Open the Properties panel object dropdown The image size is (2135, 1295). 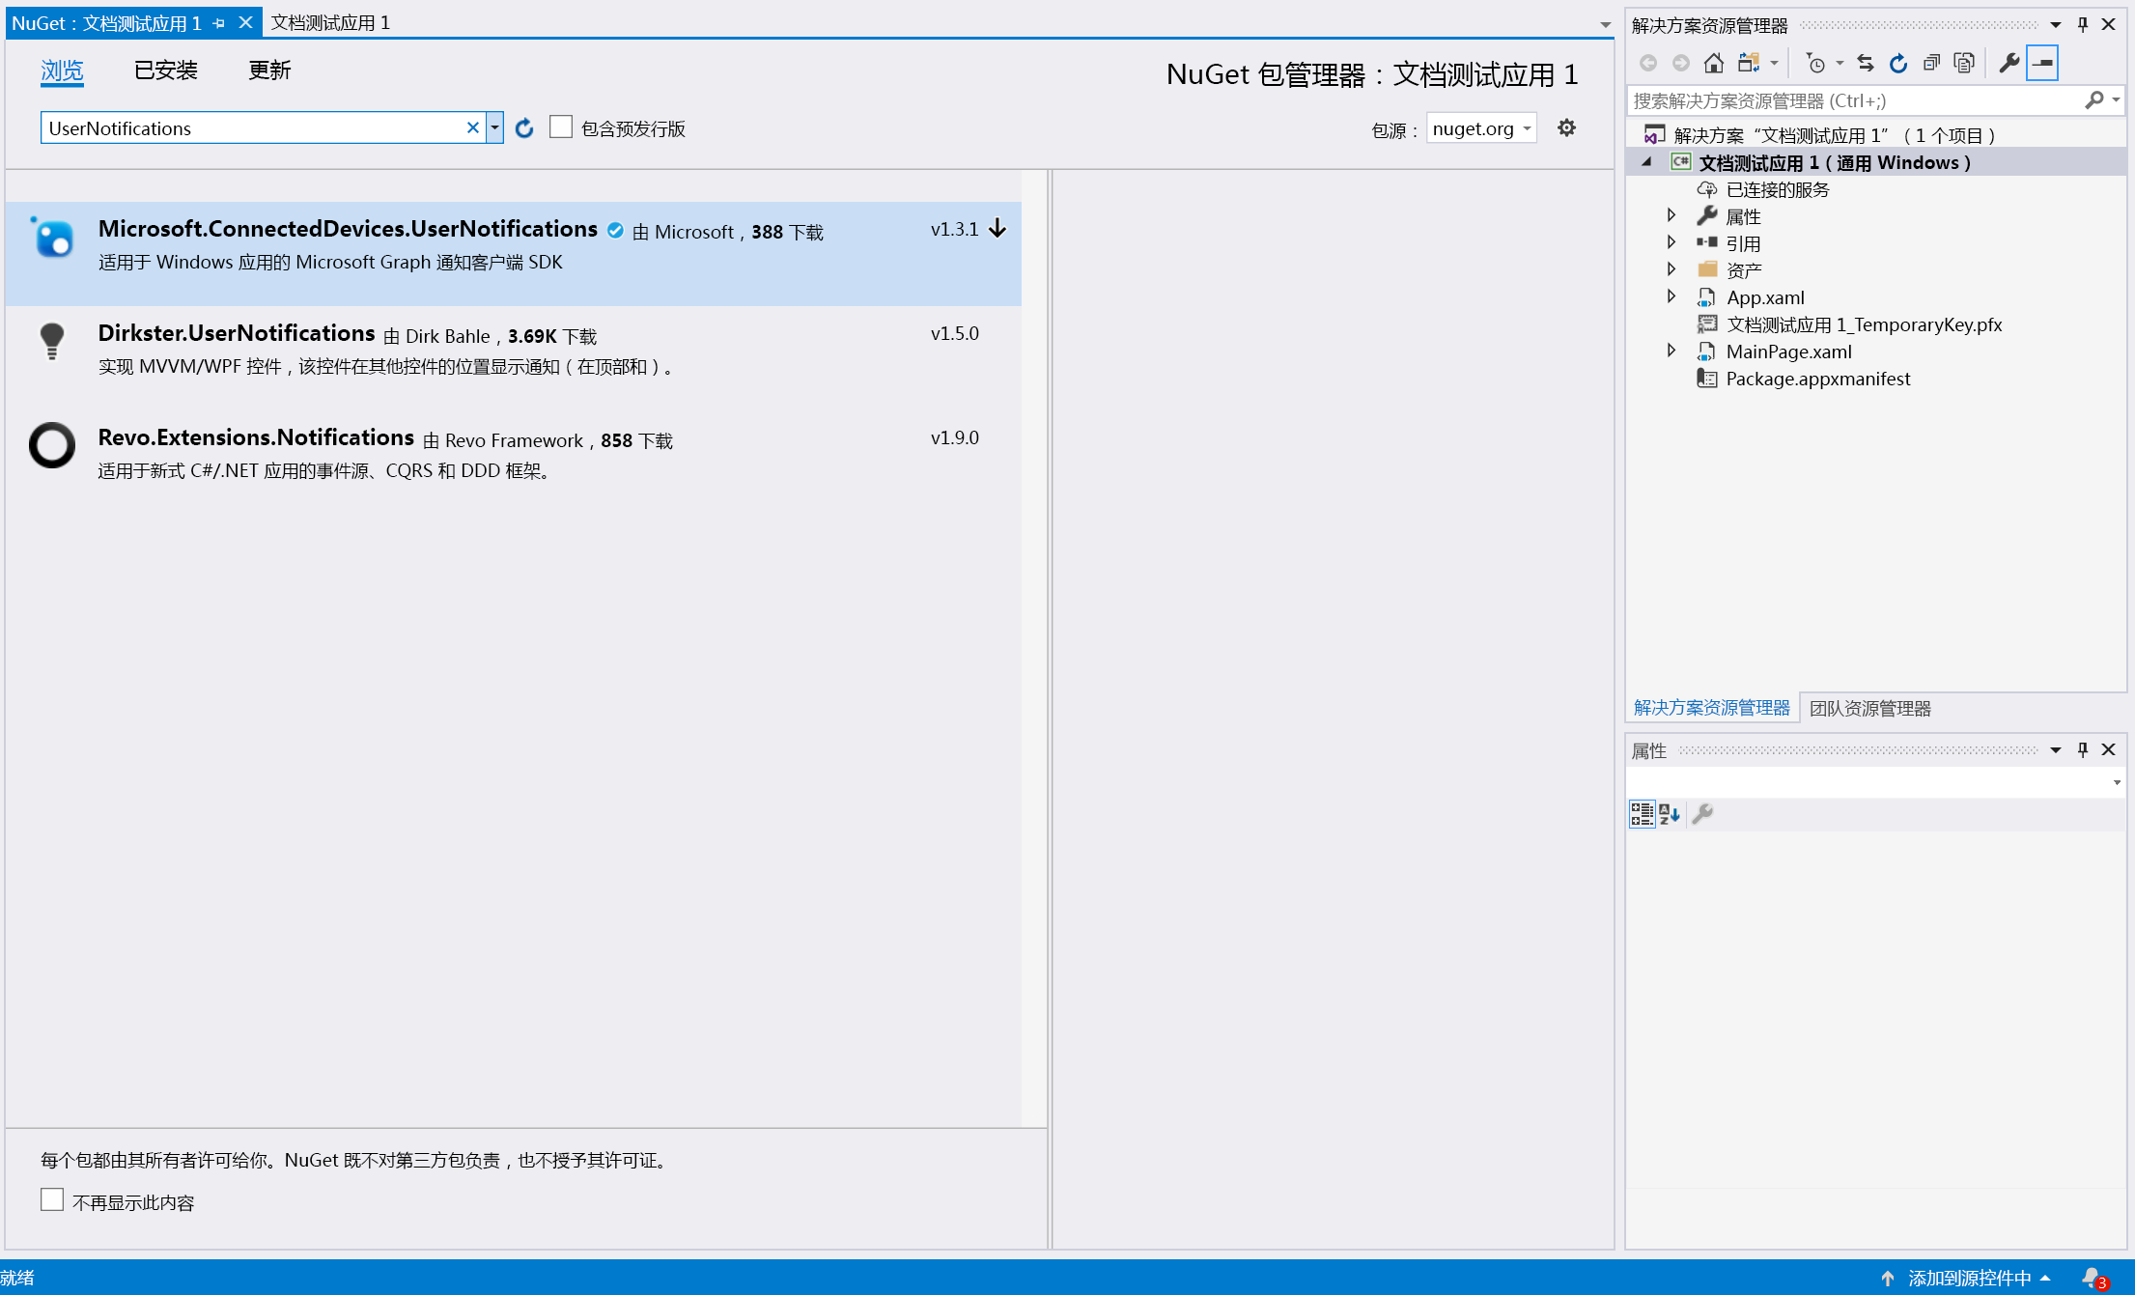coord(2116,782)
